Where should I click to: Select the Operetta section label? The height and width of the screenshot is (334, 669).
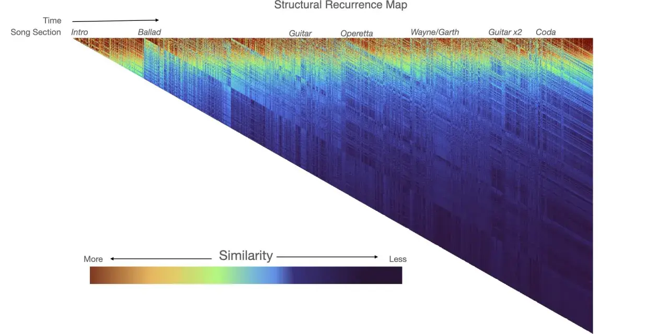tap(356, 33)
